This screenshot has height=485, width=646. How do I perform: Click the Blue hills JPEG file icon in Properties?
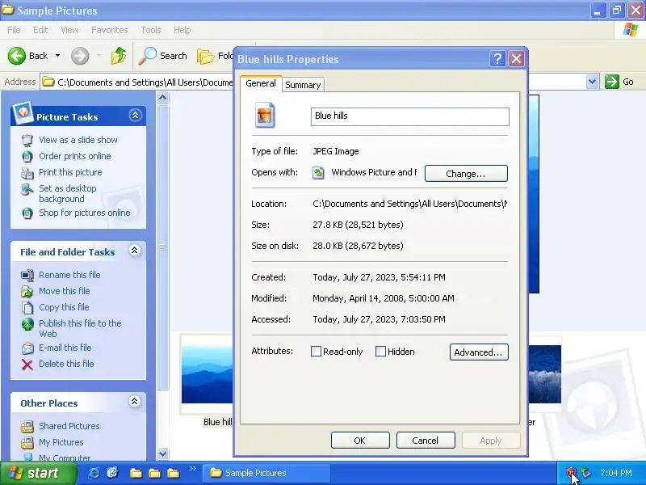coord(265,115)
